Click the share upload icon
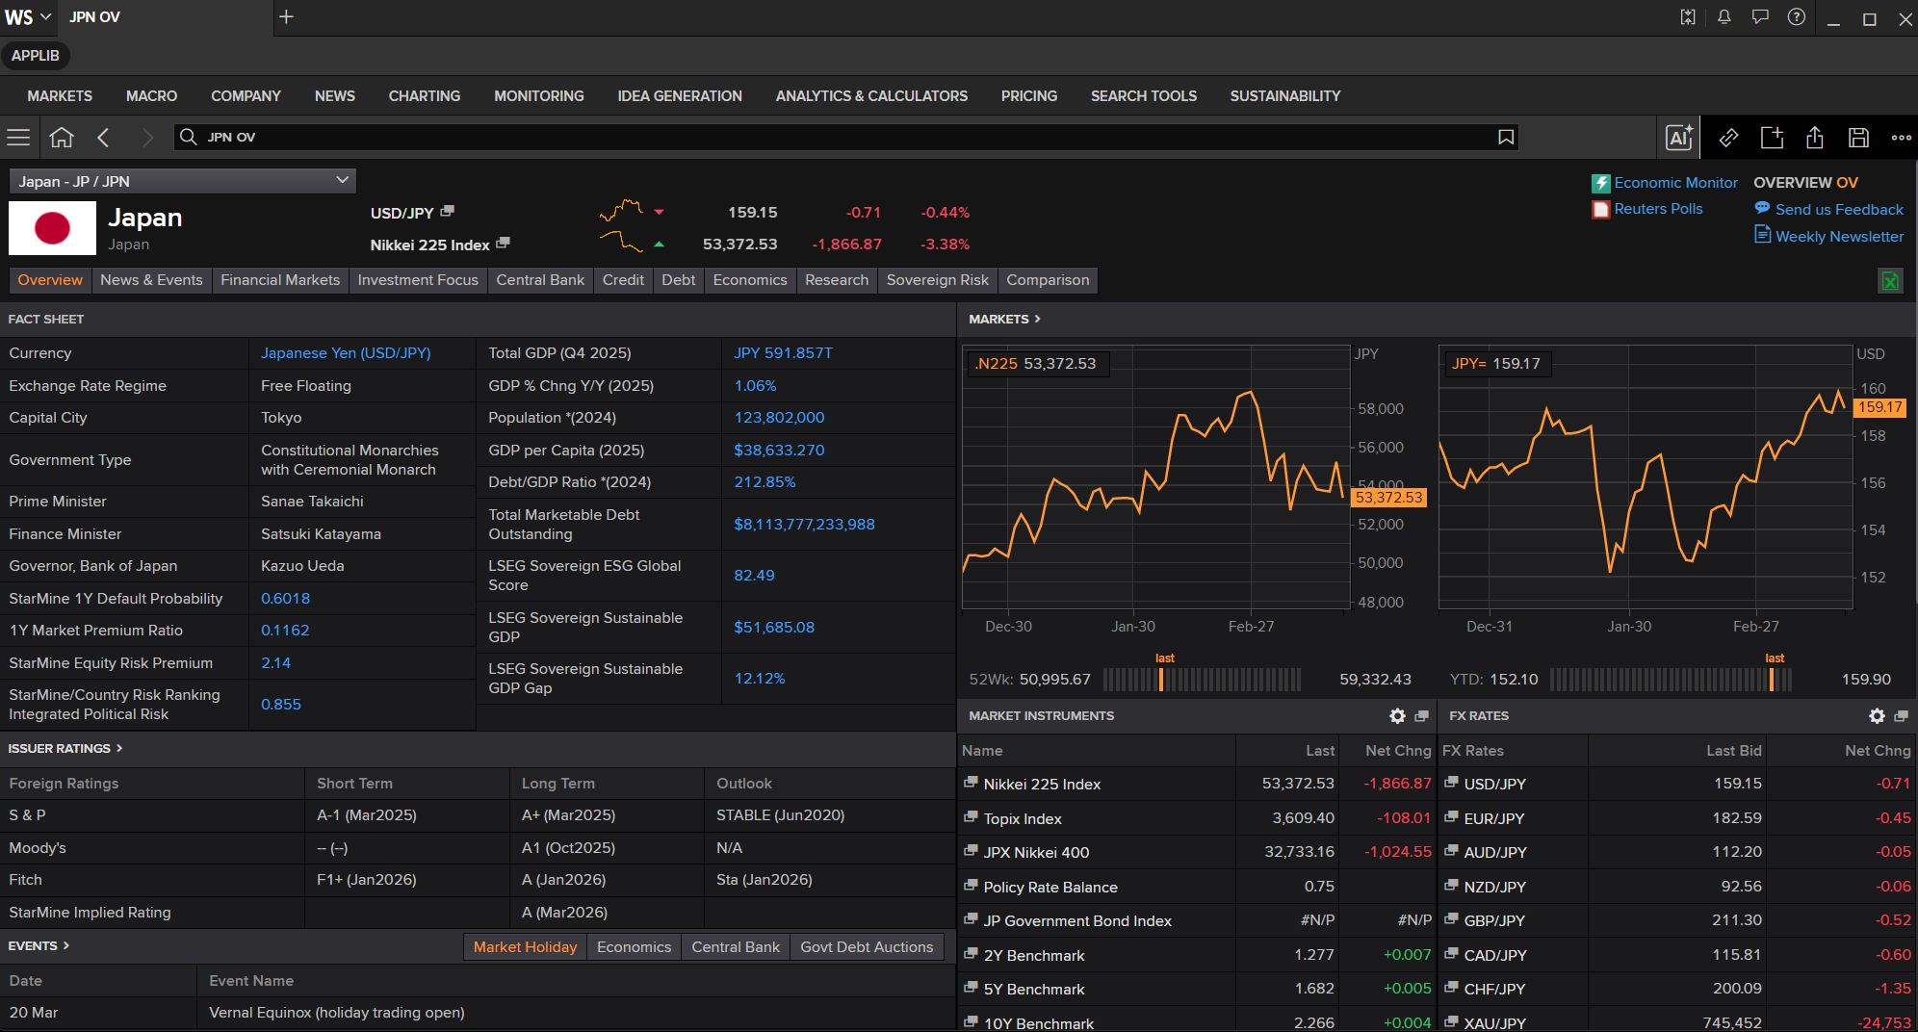The image size is (1918, 1032). [x=1815, y=138]
